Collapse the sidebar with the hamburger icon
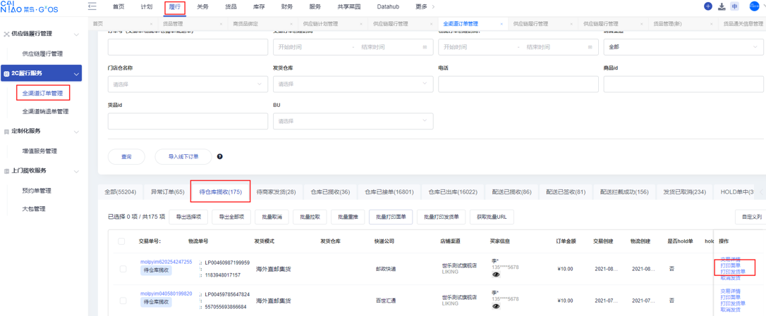Image resolution: width=766 pixels, height=316 pixels. tap(92, 6)
